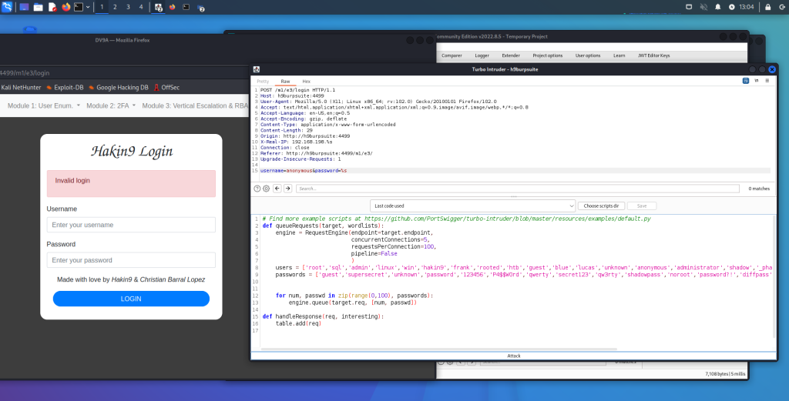Click request line 'username=anonymous&password=%s'
789x401 pixels.
point(304,171)
